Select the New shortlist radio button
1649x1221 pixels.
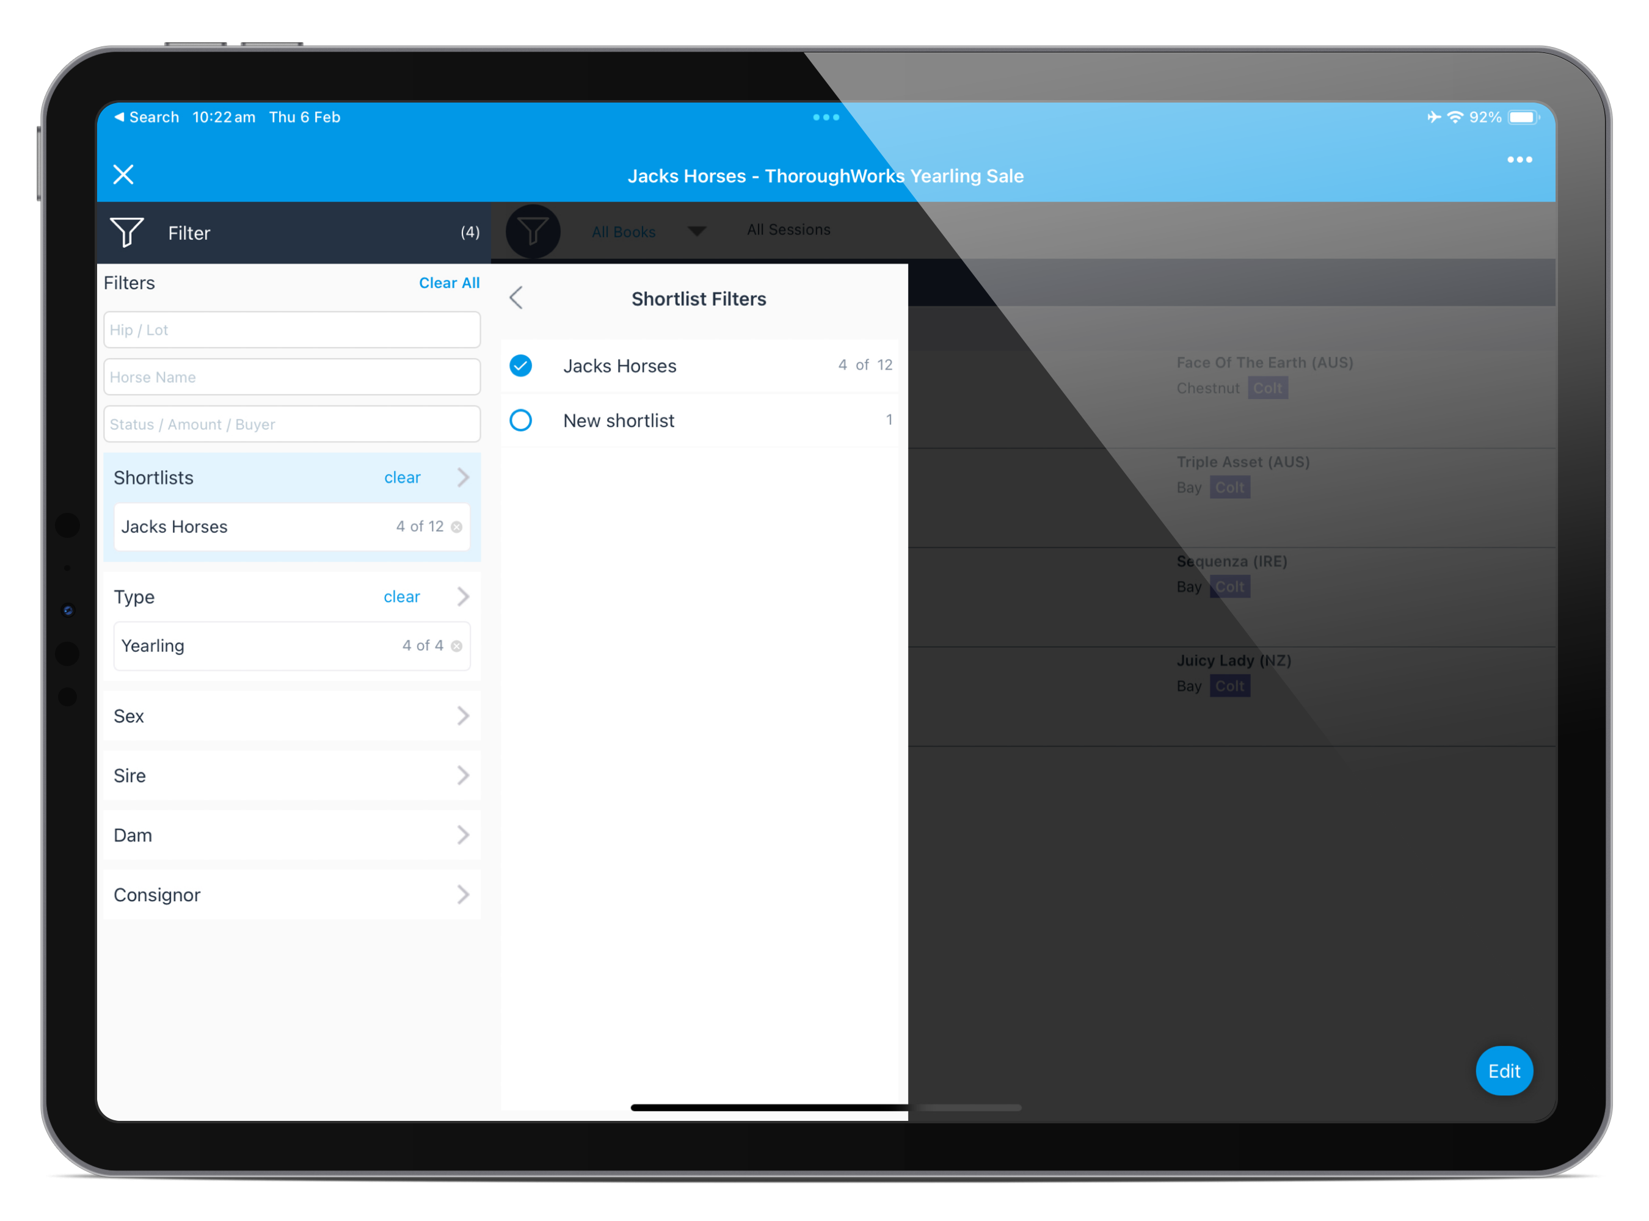click(522, 419)
